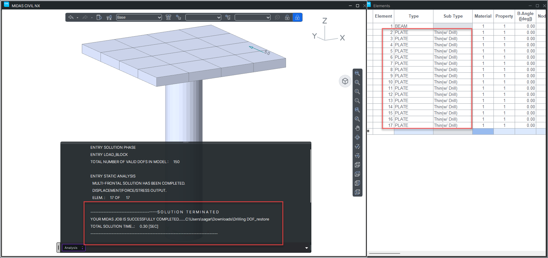
Task: Select the PLATE cell of element 2
Action: 414,32
